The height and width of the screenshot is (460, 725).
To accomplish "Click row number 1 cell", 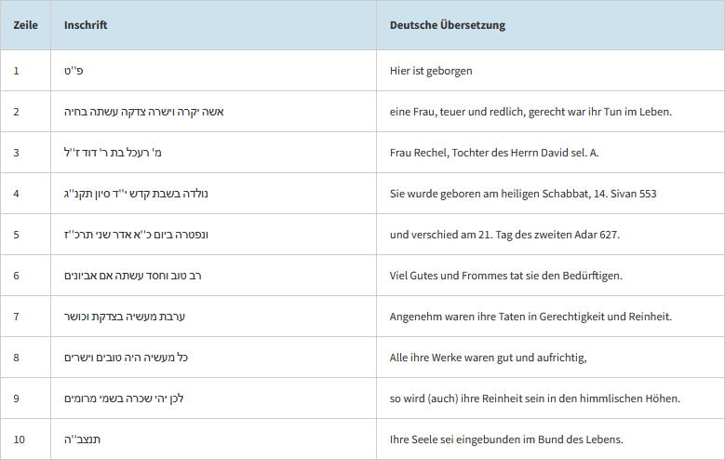I will click(17, 71).
